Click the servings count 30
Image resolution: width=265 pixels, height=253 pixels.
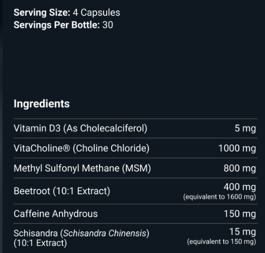pyautogui.click(x=108, y=25)
